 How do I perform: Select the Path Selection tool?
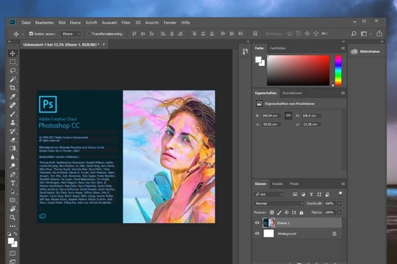[12, 191]
